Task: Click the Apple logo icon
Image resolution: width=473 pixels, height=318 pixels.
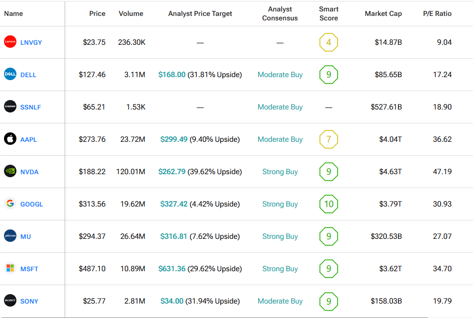Action: pyautogui.click(x=10, y=139)
